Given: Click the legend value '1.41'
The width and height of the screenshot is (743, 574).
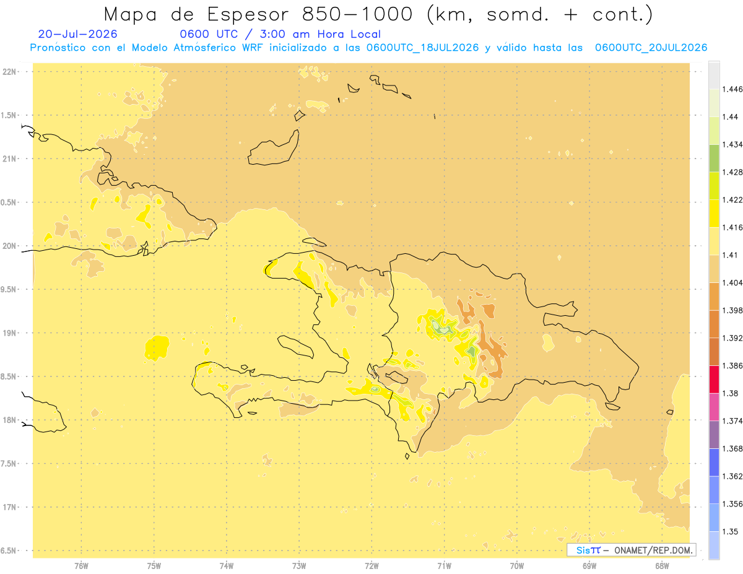Looking at the screenshot, I should (731, 255).
